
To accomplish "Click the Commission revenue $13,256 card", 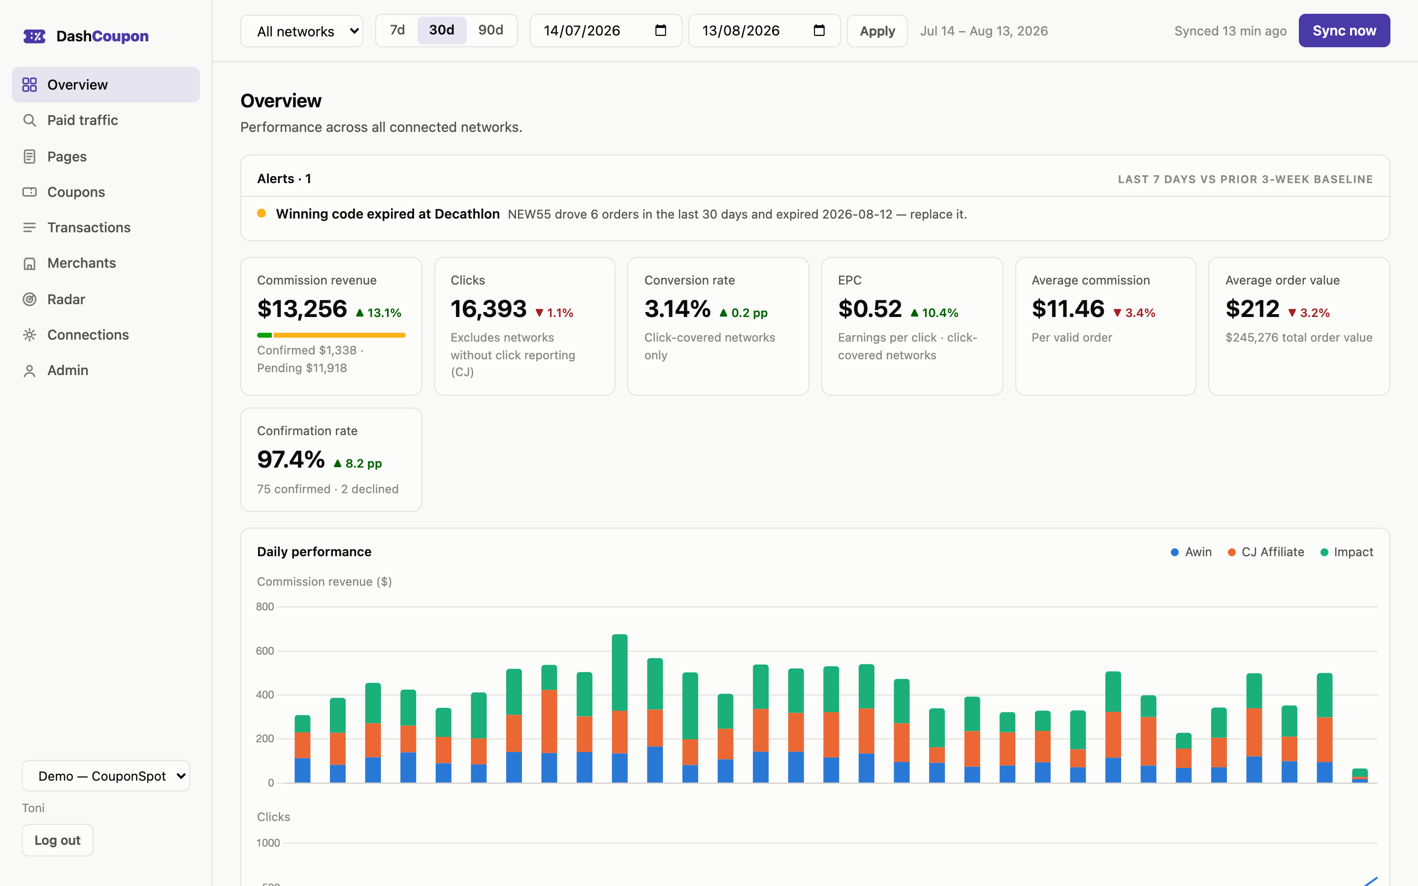I will click(x=331, y=326).
